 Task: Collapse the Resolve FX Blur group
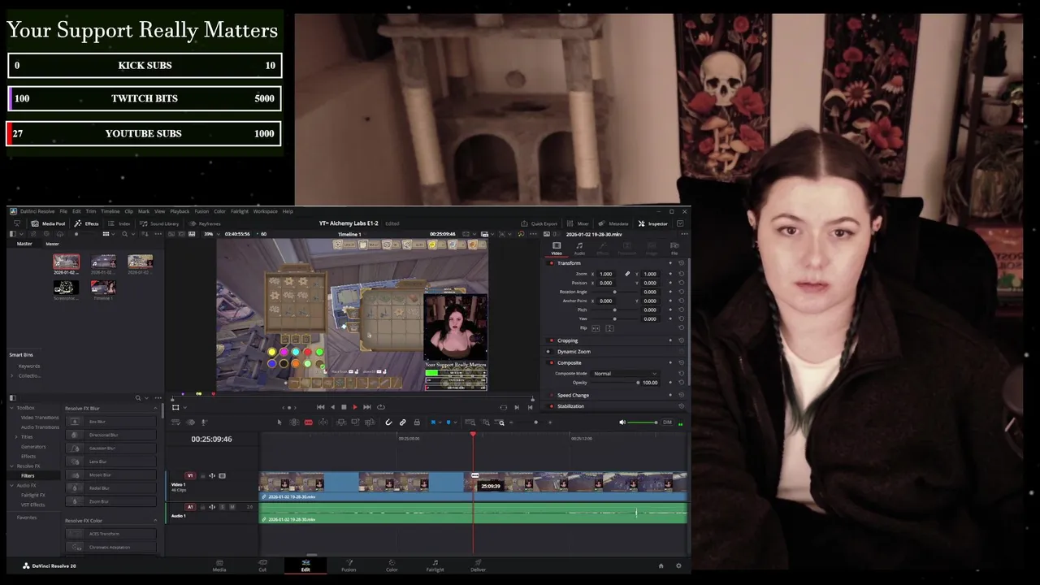(155, 408)
